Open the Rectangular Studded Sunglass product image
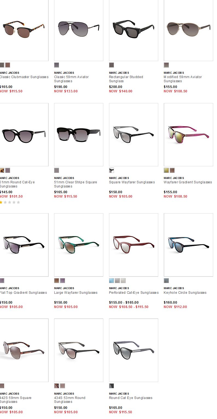 (134, 30)
